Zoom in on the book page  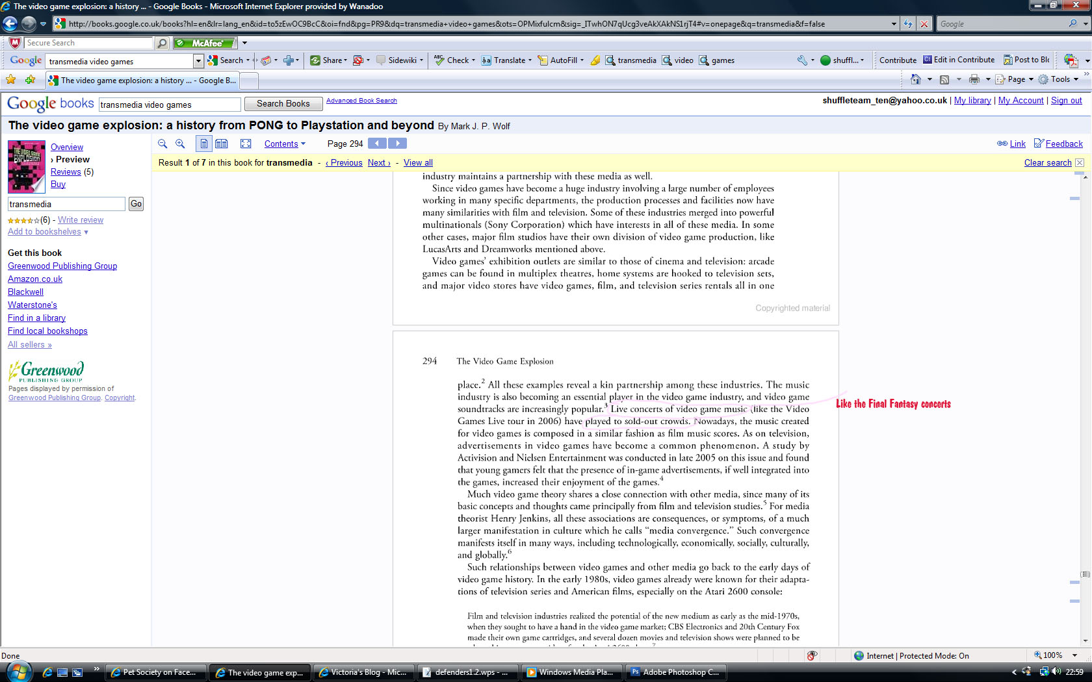click(180, 144)
